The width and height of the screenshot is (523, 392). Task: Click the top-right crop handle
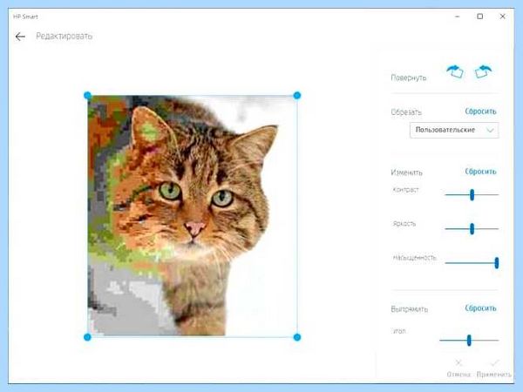pyautogui.click(x=297, y=96)
